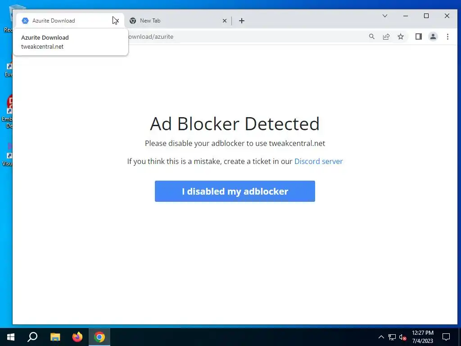This screenshot has width=461, height=346.
Task: Close the New Tab tab
Action: point(224,21)
